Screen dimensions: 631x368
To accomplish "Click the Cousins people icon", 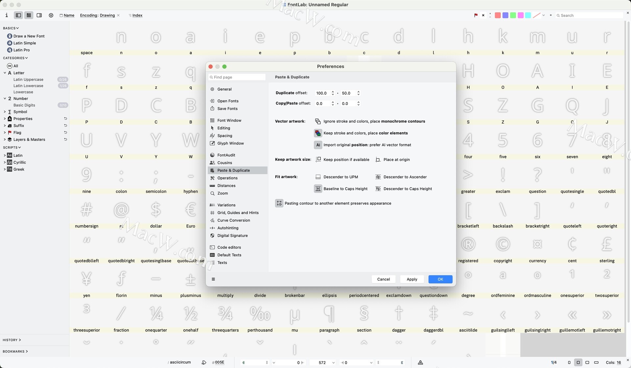I will 212,163.
